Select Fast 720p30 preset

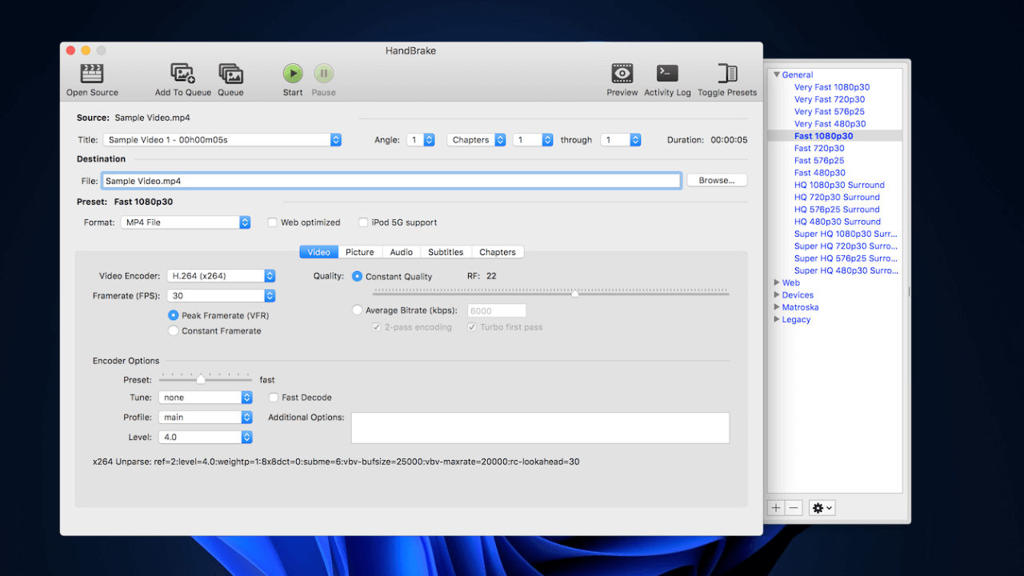point(819,148)
